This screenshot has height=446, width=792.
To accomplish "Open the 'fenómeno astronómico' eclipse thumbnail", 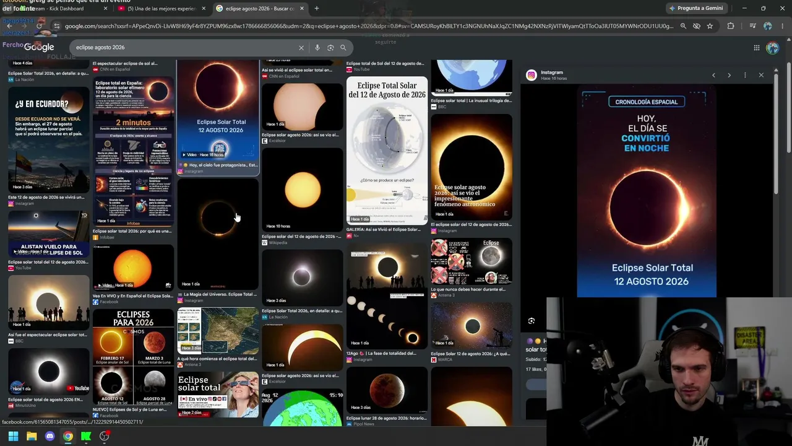I will (471, 167).
